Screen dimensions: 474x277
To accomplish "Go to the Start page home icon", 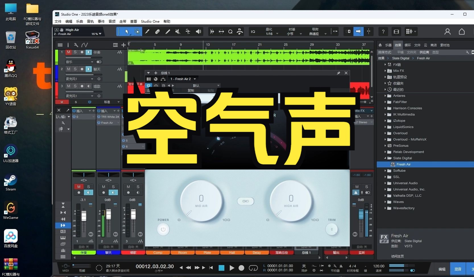I will pyautogui.click(x=462, y=32).
